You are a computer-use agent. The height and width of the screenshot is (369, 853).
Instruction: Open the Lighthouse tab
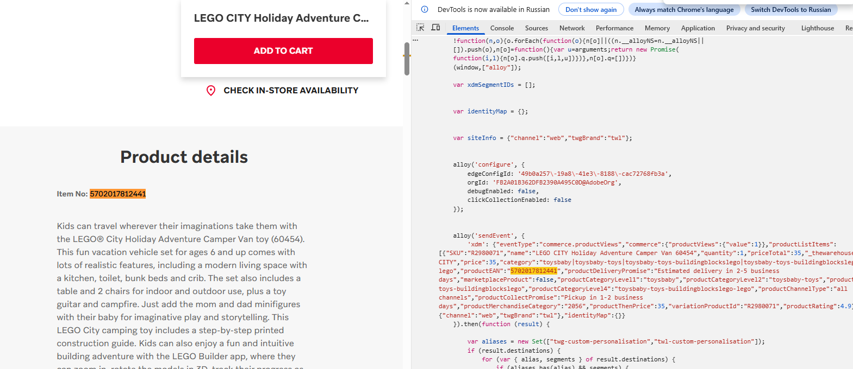click(x=817, y=28)
